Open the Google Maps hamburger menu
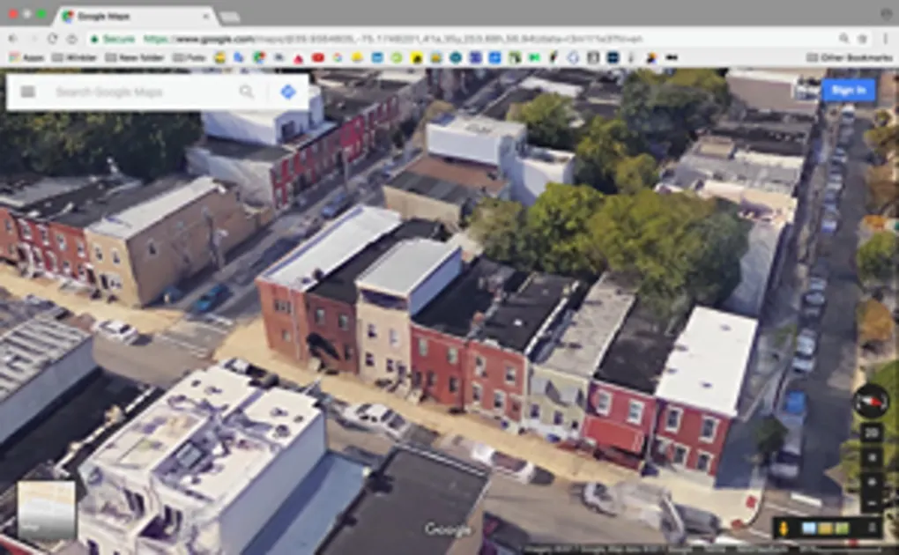This screenshot has height=555, width=899. (x=28, y=92)
